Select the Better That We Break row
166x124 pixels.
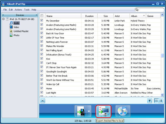[100, 76]
